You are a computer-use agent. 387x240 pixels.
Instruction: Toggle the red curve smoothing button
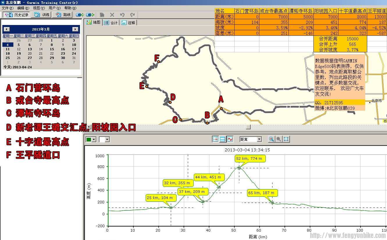pyautogui.click(x=230, y=139)
